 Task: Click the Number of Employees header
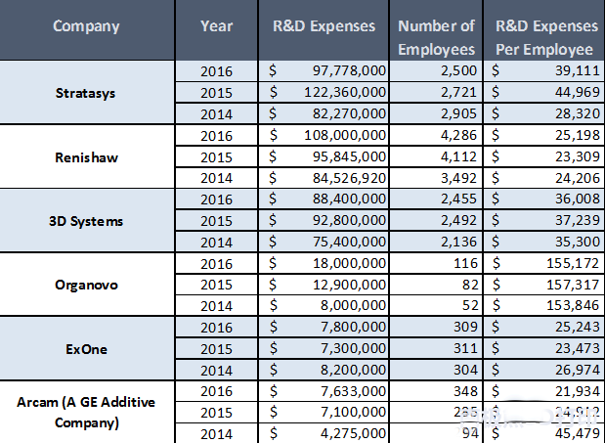(436, 29)
